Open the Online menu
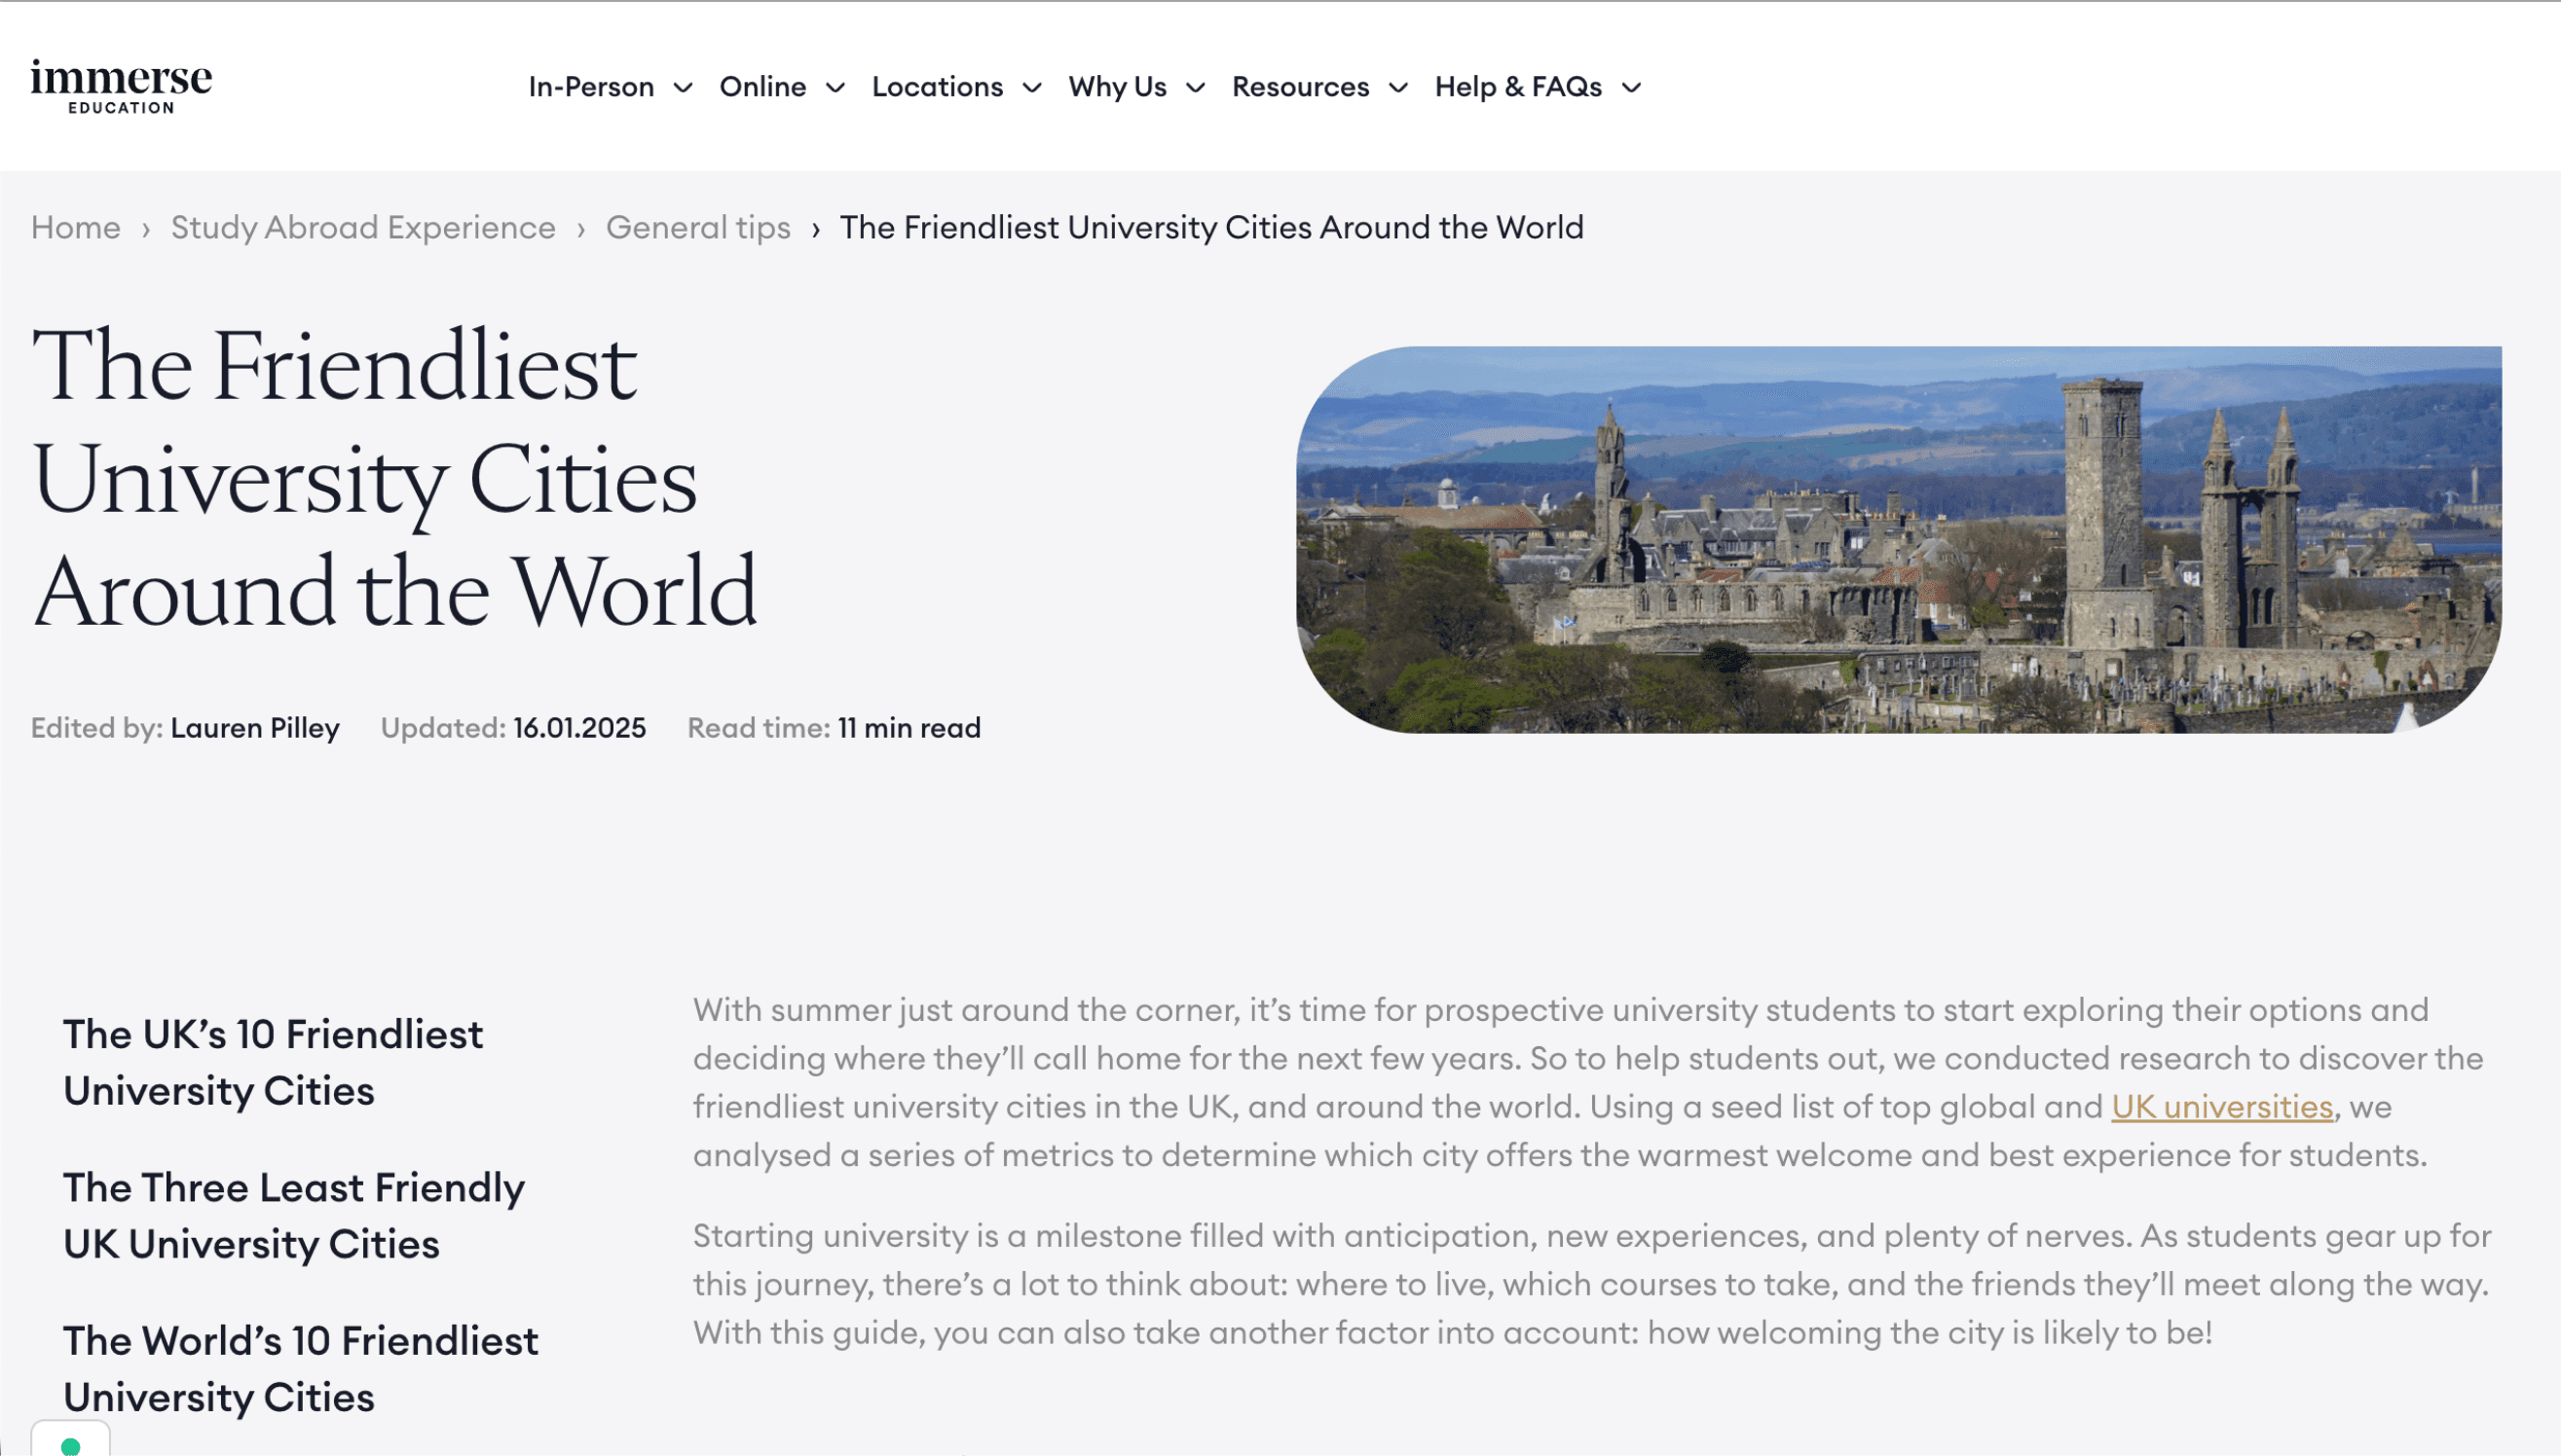 coord(762,87)
